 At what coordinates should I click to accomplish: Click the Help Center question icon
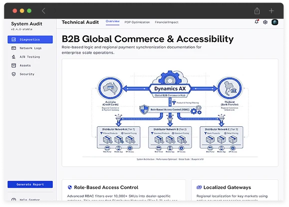13,200
